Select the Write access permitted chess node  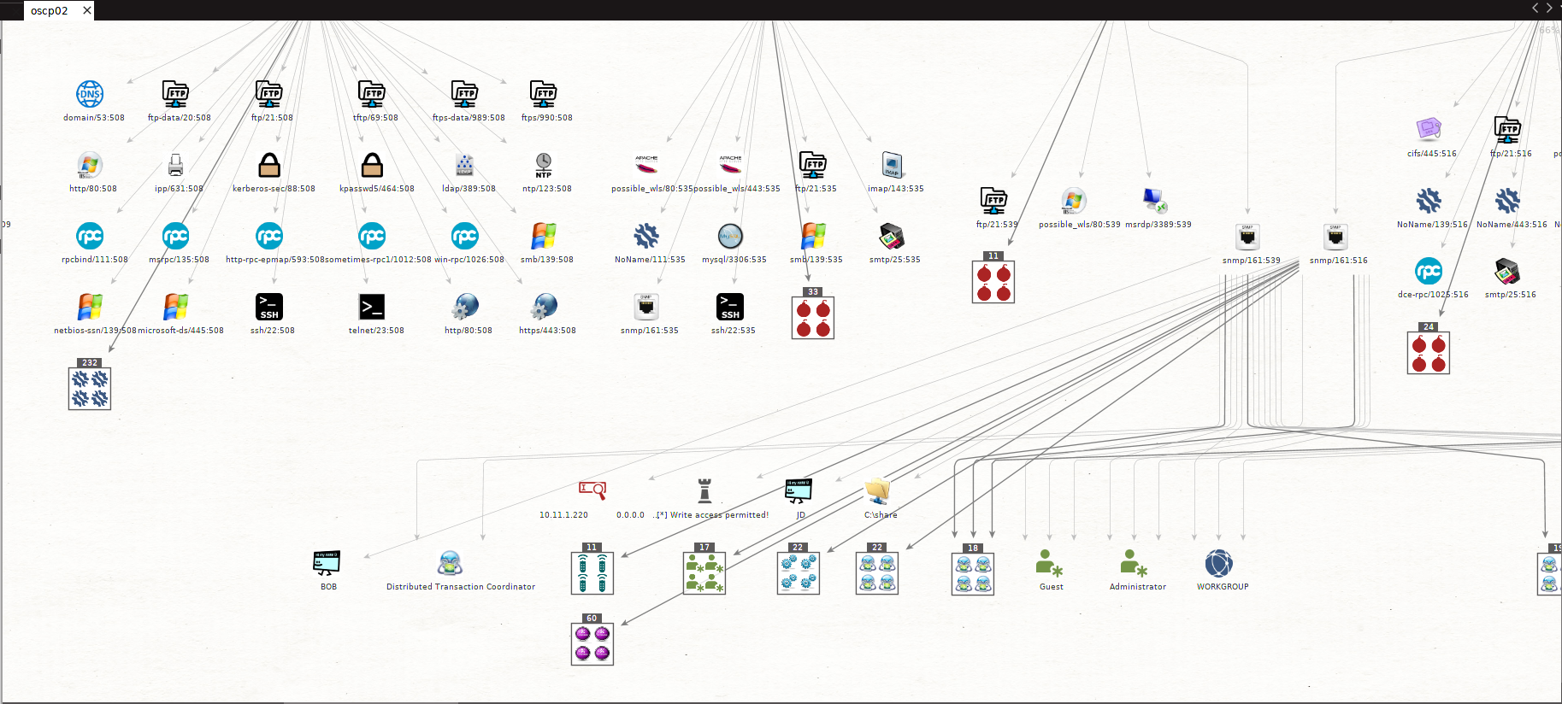coord(704,490)
